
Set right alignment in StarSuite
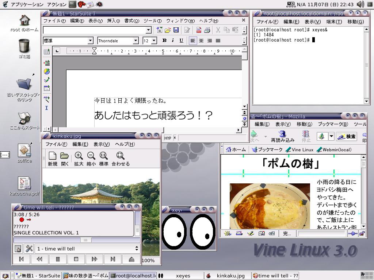coord(210,41)
